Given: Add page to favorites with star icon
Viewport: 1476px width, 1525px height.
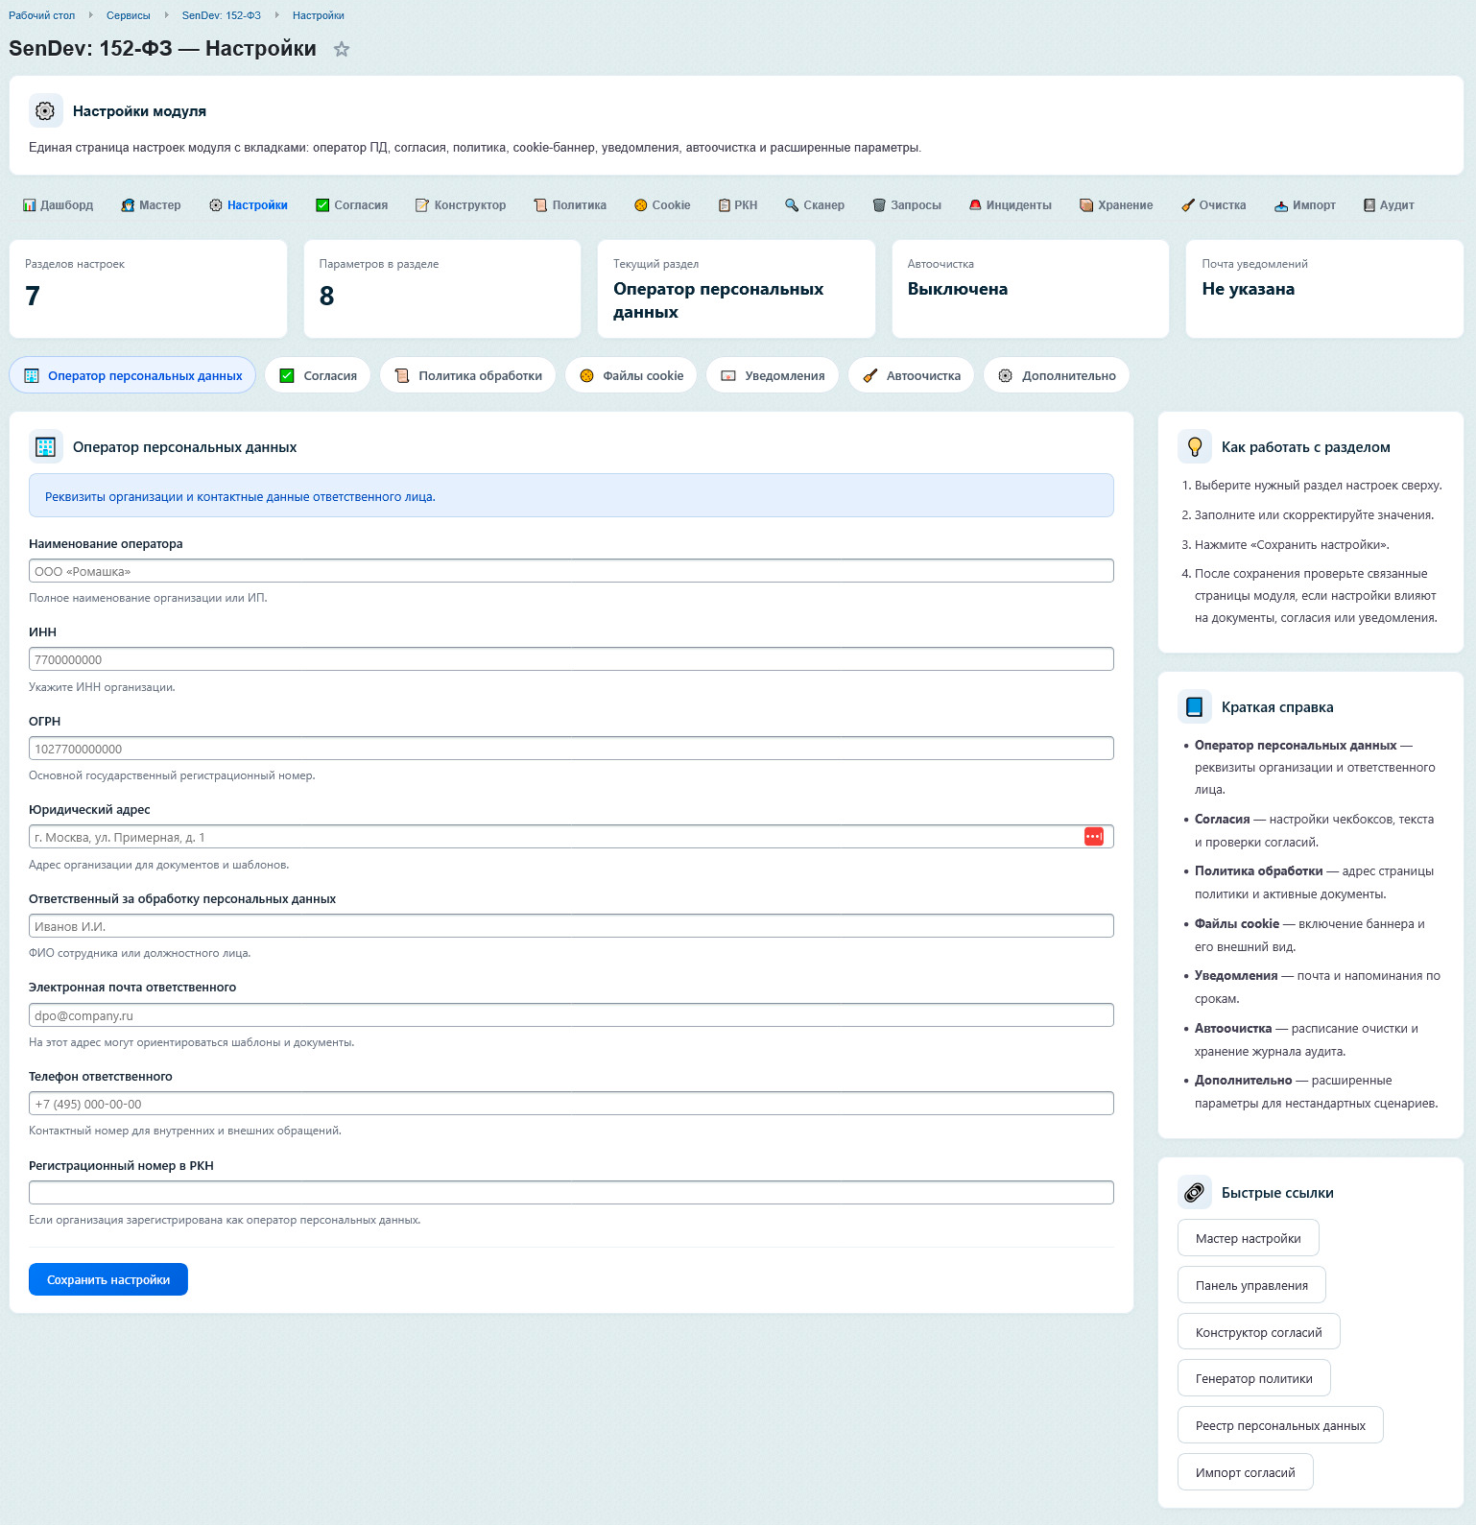Looking at the screenshot, I should coord(342,50).
